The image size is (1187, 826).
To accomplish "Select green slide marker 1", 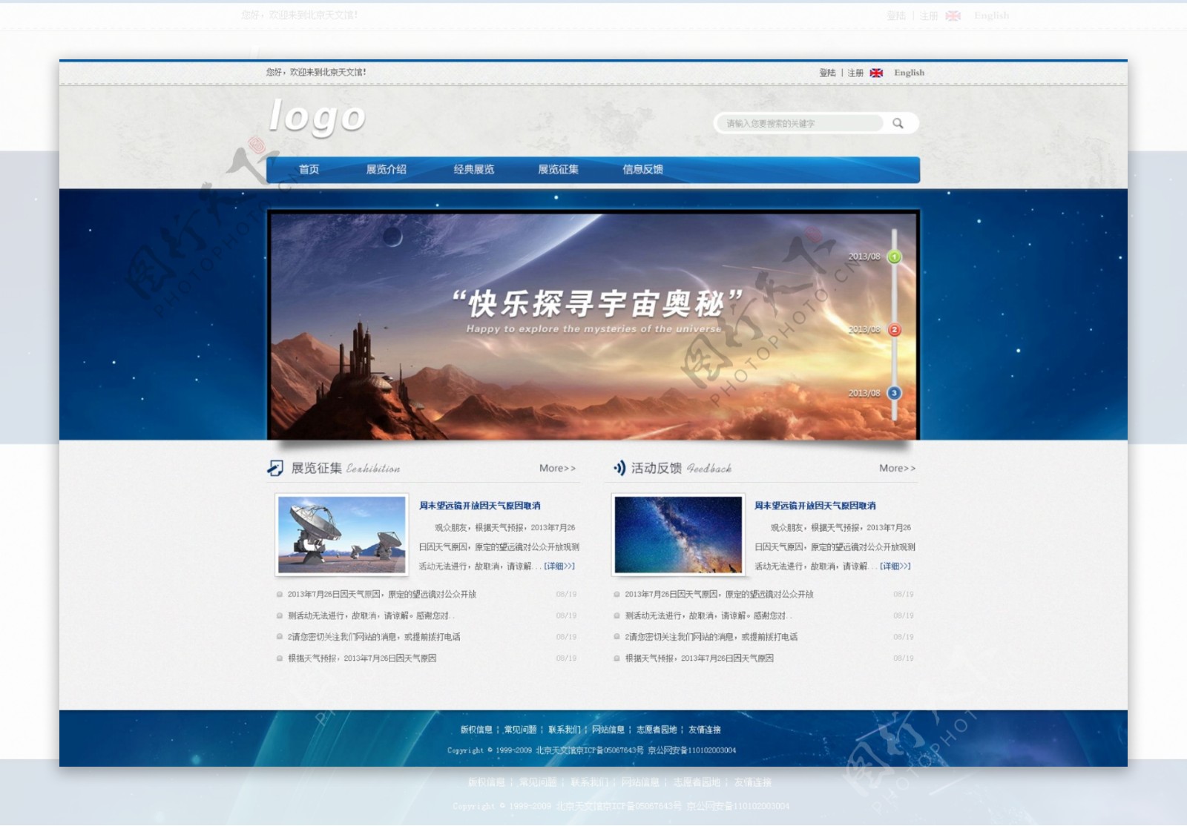I will 895,257.
